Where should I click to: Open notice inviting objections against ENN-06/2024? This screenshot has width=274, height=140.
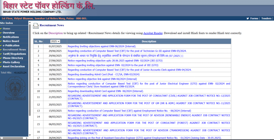pyautogui.click(x=102, y=46)
